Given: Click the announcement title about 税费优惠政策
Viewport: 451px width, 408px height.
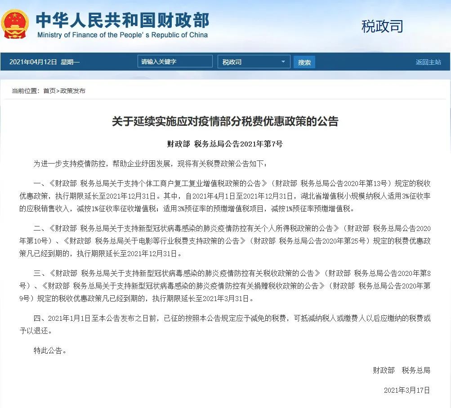Looking at the screenshot, I should [x=225, y=121].
